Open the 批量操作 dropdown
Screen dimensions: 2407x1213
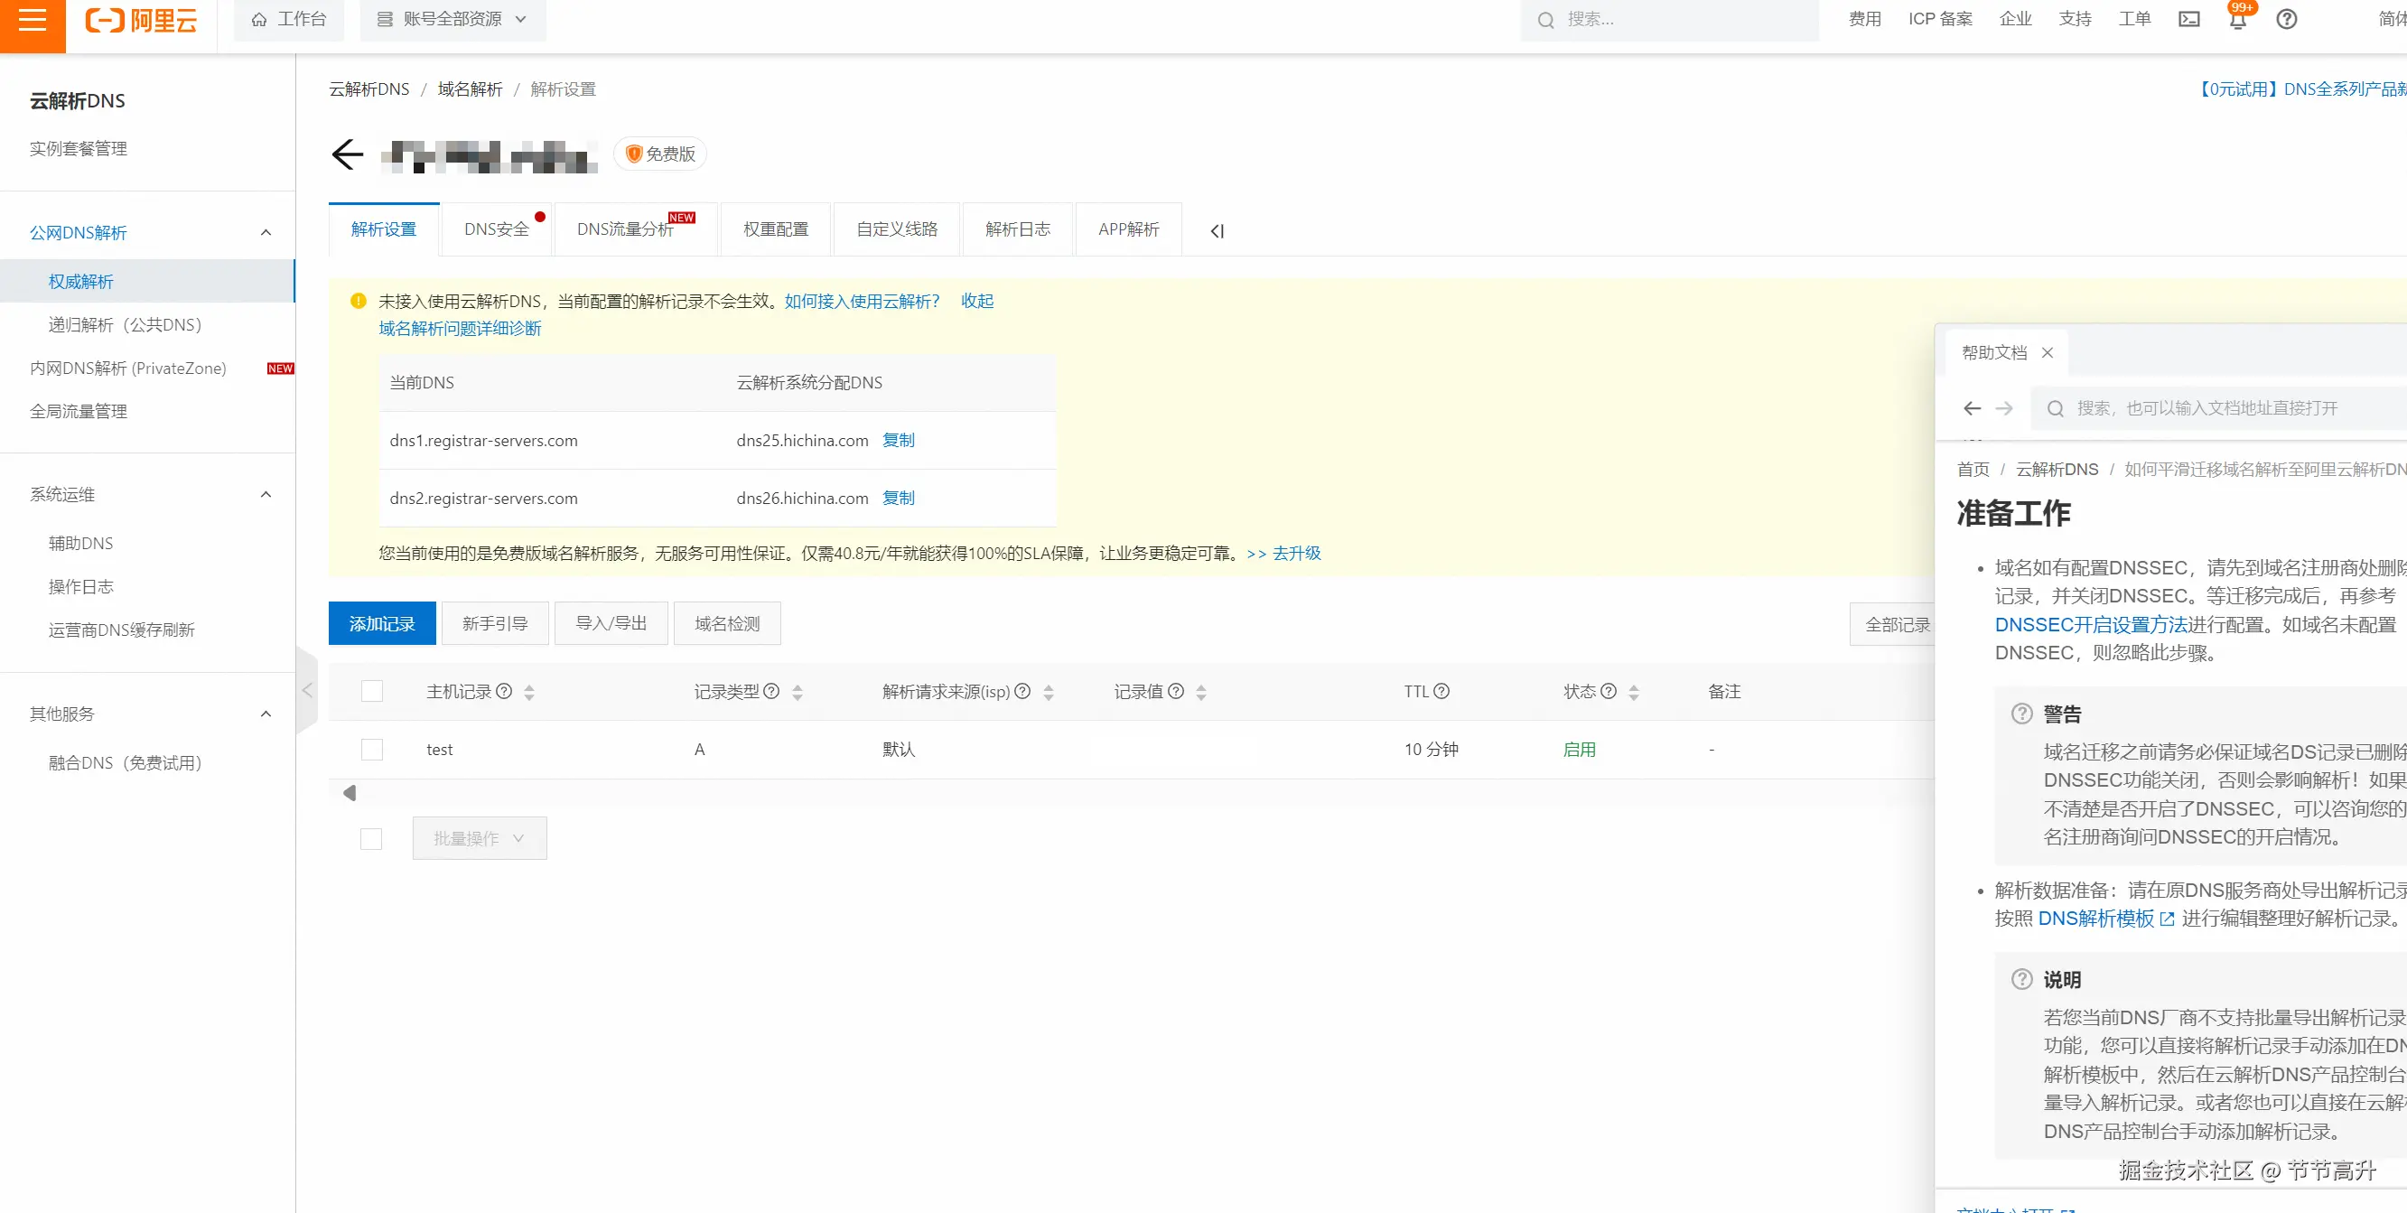(x=480, y=839)
